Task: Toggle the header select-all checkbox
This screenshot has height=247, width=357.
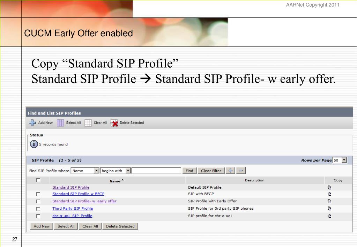Action: [x=38, y=180]
